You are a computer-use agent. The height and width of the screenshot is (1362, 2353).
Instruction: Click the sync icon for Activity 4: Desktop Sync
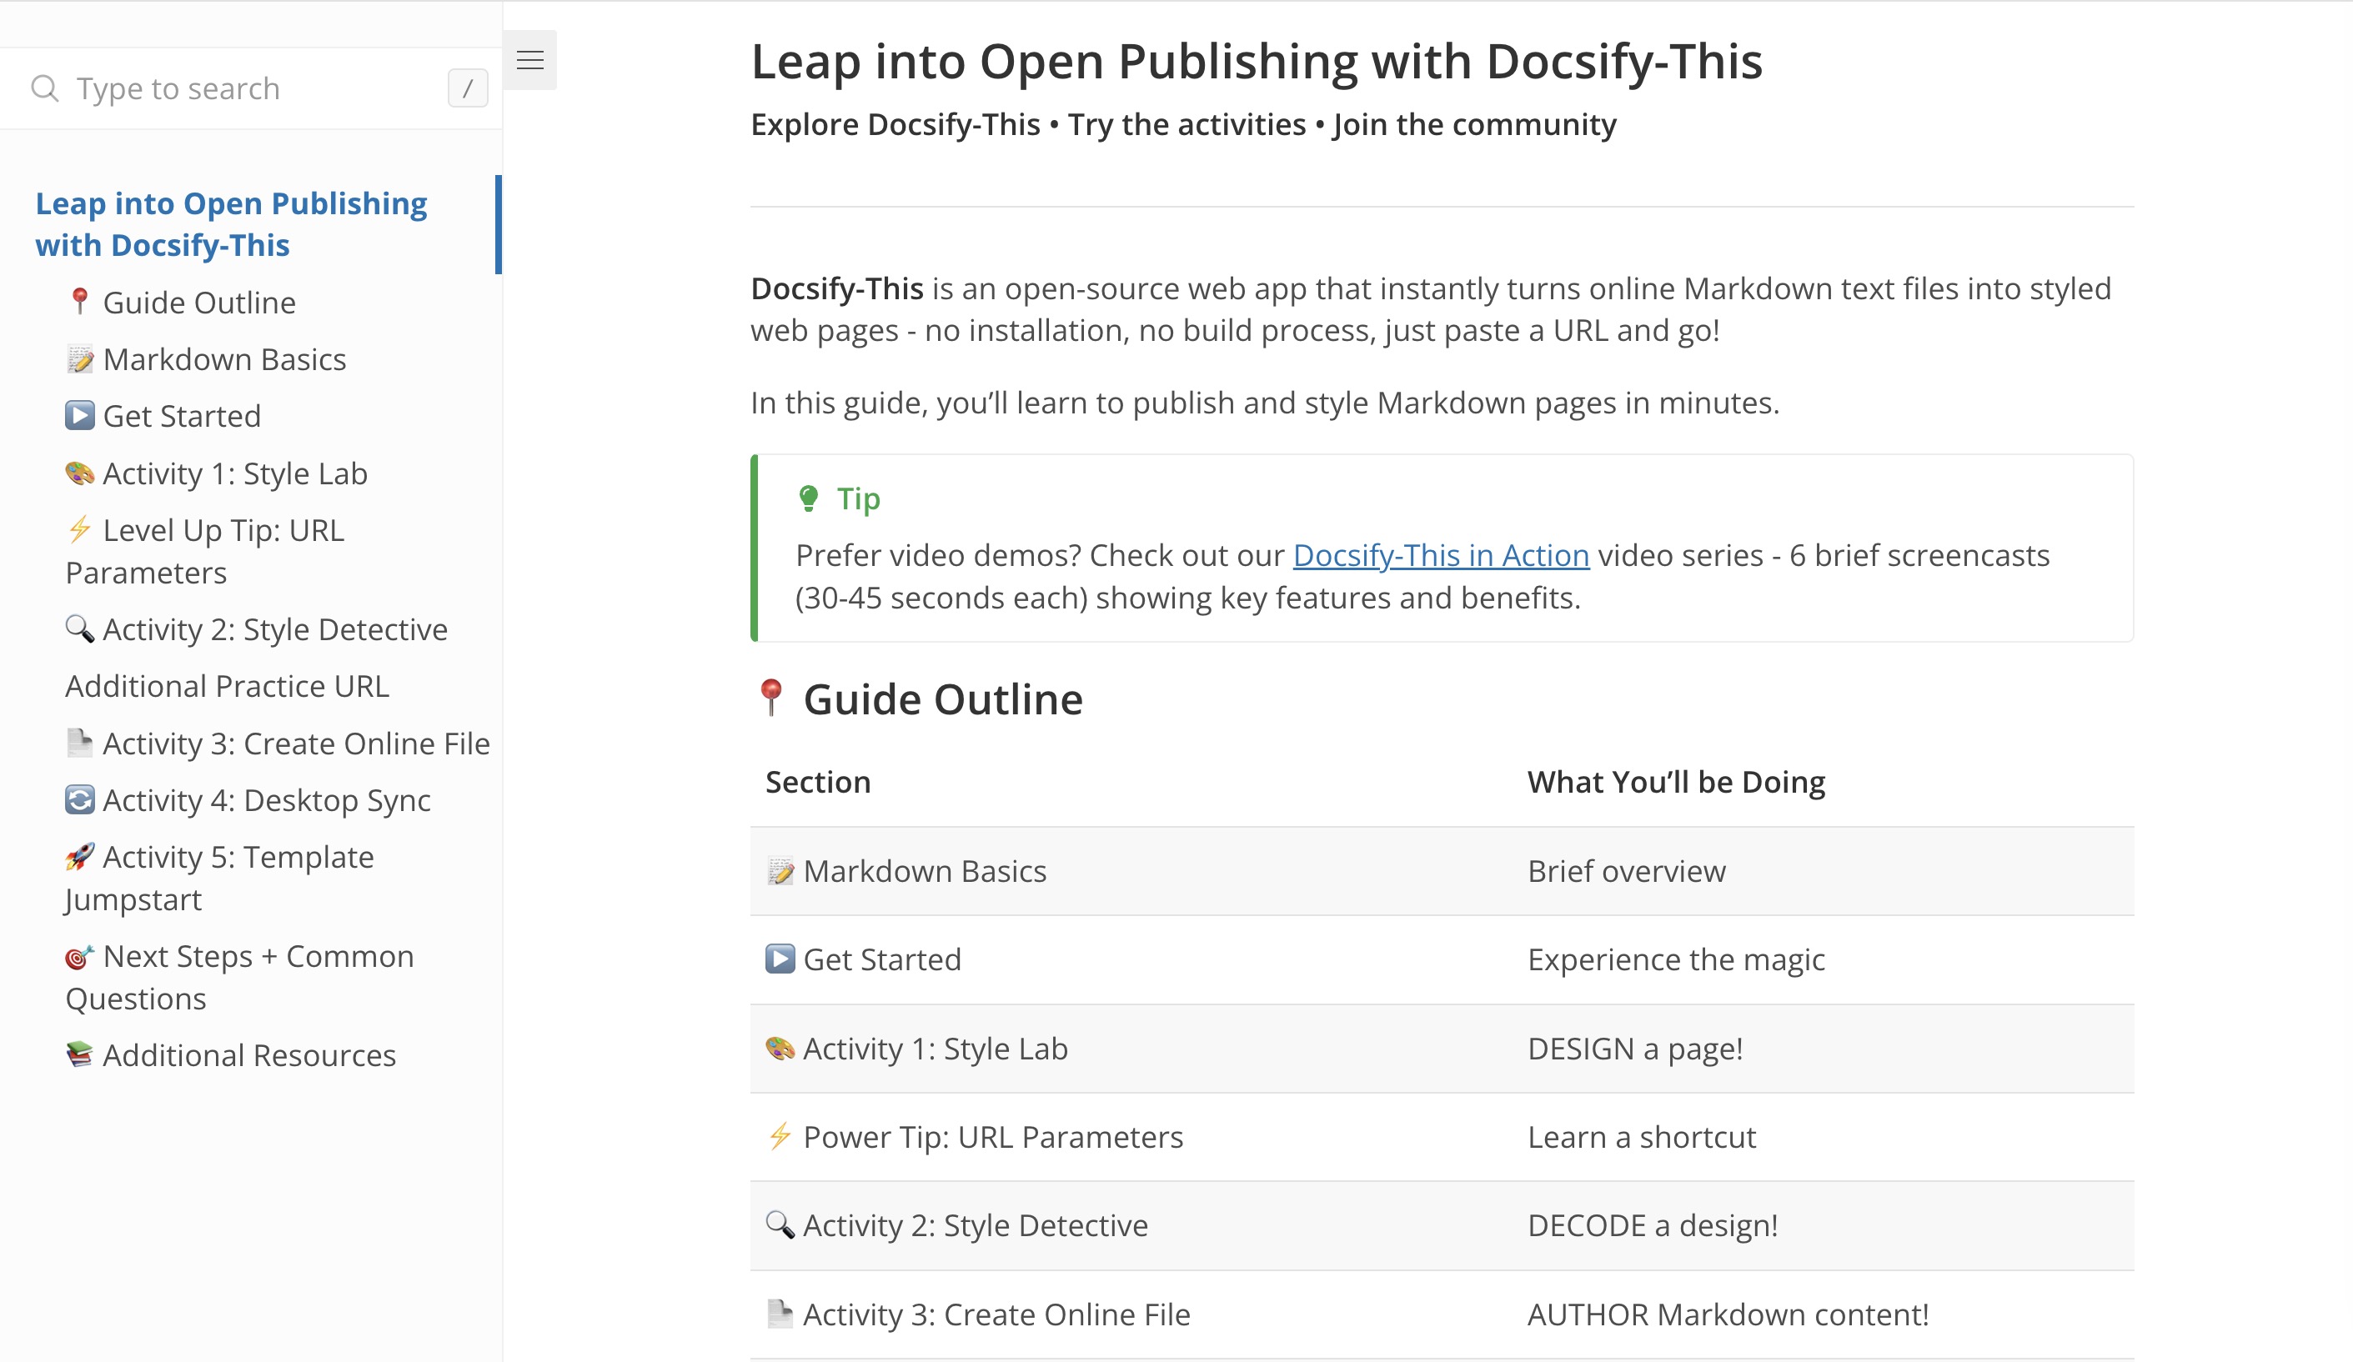click(79, 800)
